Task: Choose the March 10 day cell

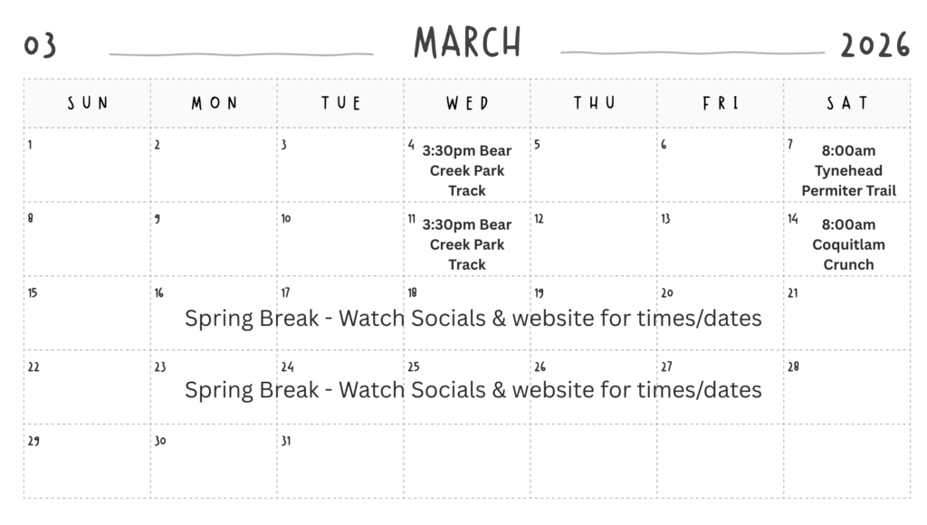Action: click(x=340, y=239)
